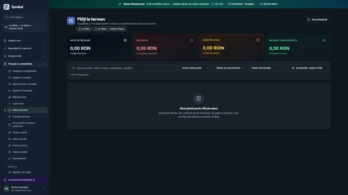Open the Toate termenele dropdown
The image size is (348, 195).
coord(268,68)
